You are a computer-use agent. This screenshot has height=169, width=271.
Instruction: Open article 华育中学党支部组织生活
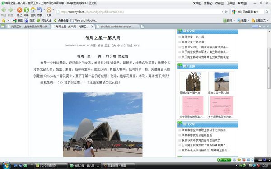pyautogui.click(x=196, y=135)
